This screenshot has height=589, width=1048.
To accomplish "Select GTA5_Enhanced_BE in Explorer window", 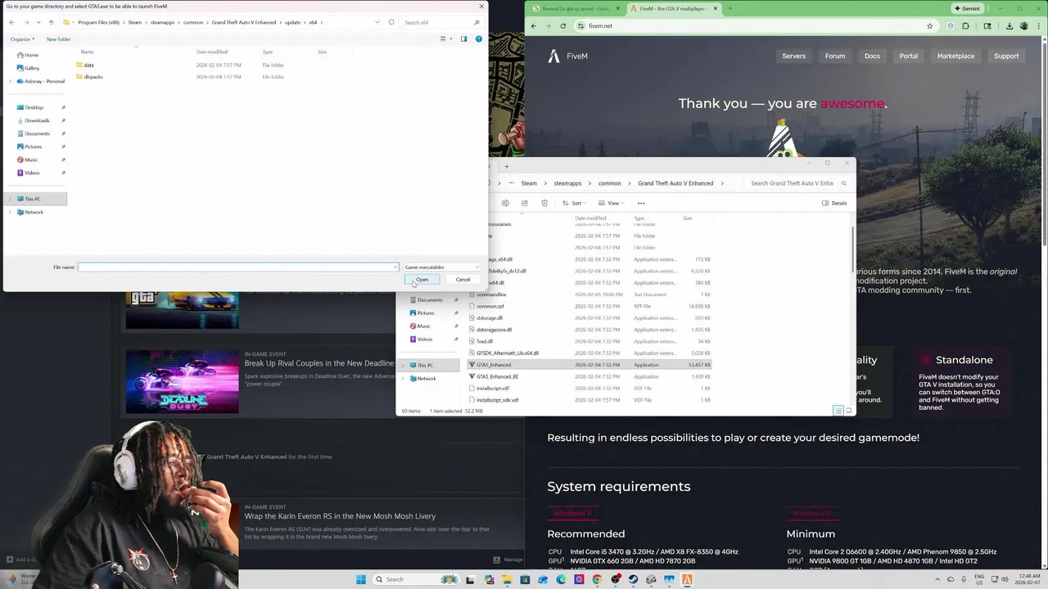I will (497, 376).
